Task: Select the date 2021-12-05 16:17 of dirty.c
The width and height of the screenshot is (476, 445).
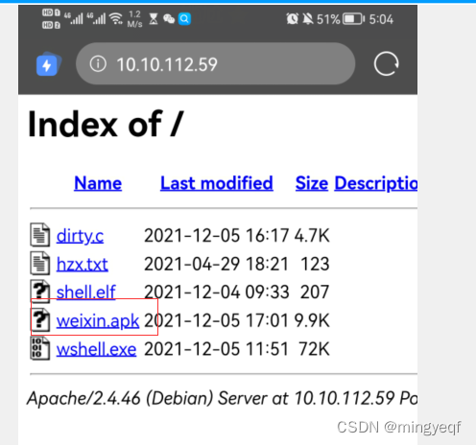Action: 217,236
